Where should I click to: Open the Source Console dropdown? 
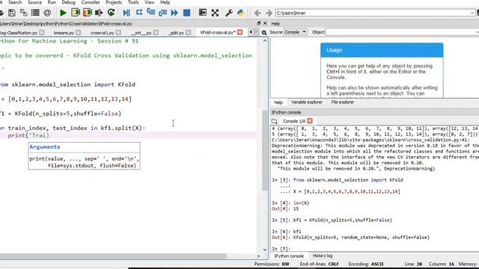(x=295, y=32)
